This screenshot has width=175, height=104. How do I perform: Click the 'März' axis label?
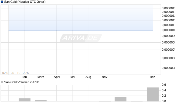point(41,77)
